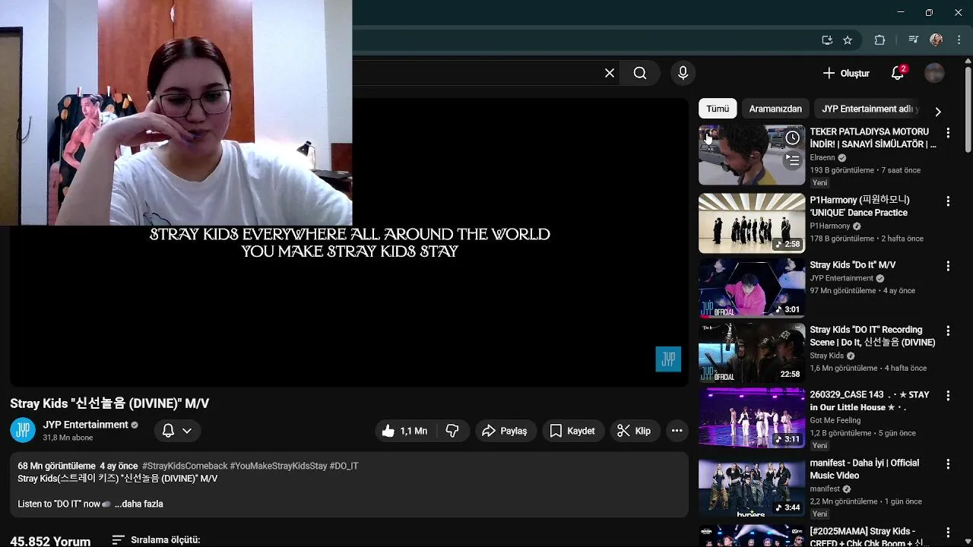Click the JYP watermark in the player
This screenshot has height=547, width=973.
pyautogui.click(x=668, y=359)
